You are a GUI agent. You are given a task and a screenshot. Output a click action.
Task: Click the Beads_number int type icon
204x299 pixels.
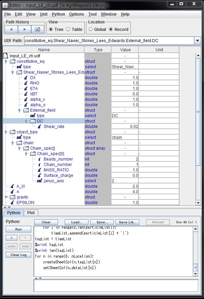coord(39,159)
